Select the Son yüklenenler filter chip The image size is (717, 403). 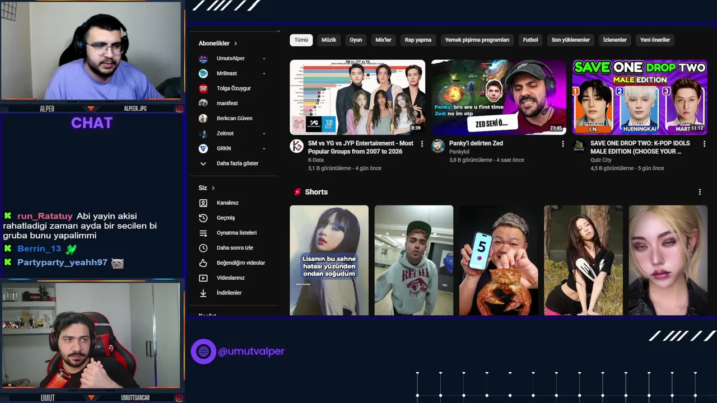[571, 40]
